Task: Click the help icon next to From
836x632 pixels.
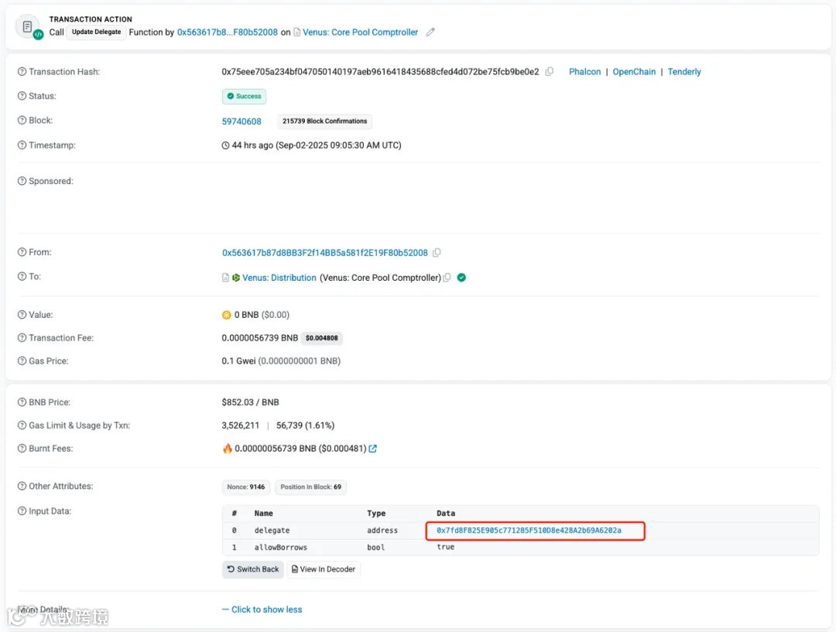Action: pos(22,252)
